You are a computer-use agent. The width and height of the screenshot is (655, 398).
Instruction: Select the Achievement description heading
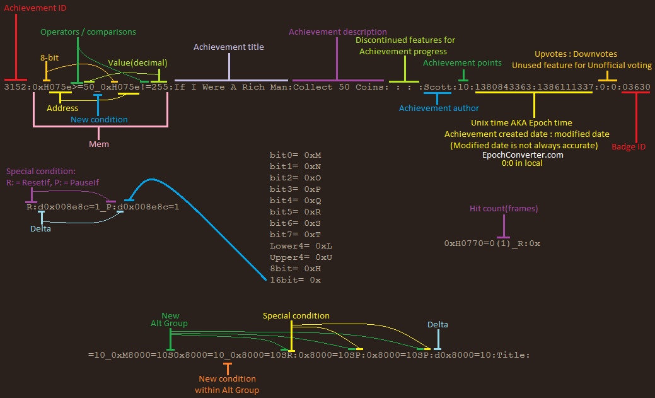click(x=338, y=32)
